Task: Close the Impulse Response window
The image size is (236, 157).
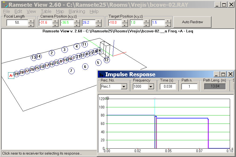Action: click(230, 74)
